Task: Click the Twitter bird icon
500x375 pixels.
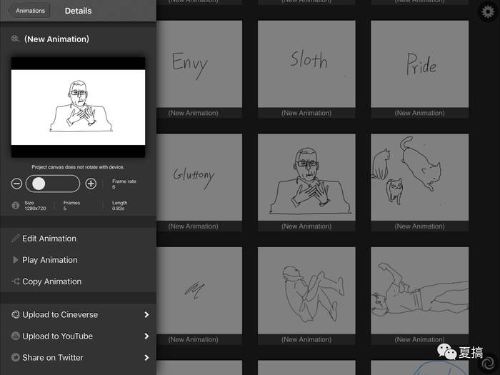Action: tap(15, 357)
